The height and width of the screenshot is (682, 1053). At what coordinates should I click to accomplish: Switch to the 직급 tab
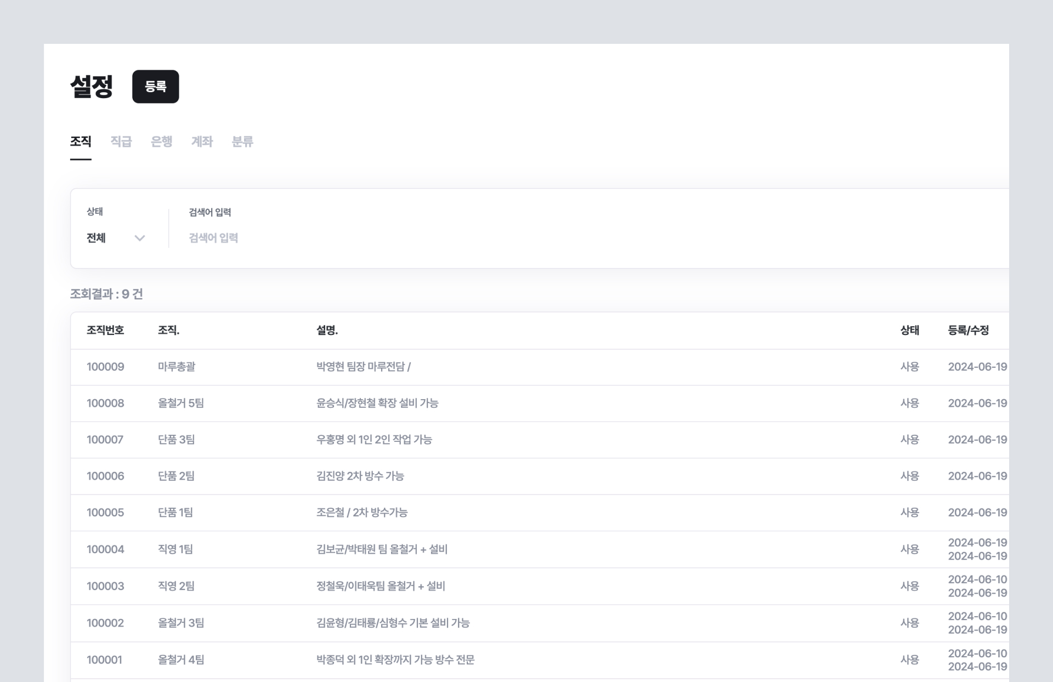click(121, 141)
